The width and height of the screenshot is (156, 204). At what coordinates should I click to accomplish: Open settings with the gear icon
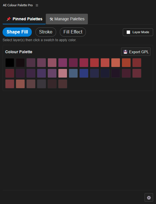[x=149, y=197]
